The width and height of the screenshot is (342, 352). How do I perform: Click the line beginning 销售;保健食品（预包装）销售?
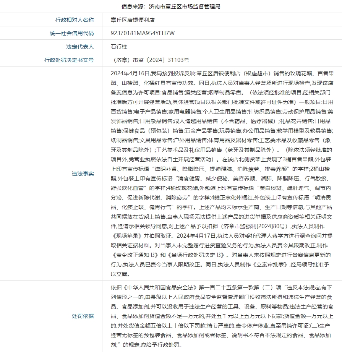222,131
